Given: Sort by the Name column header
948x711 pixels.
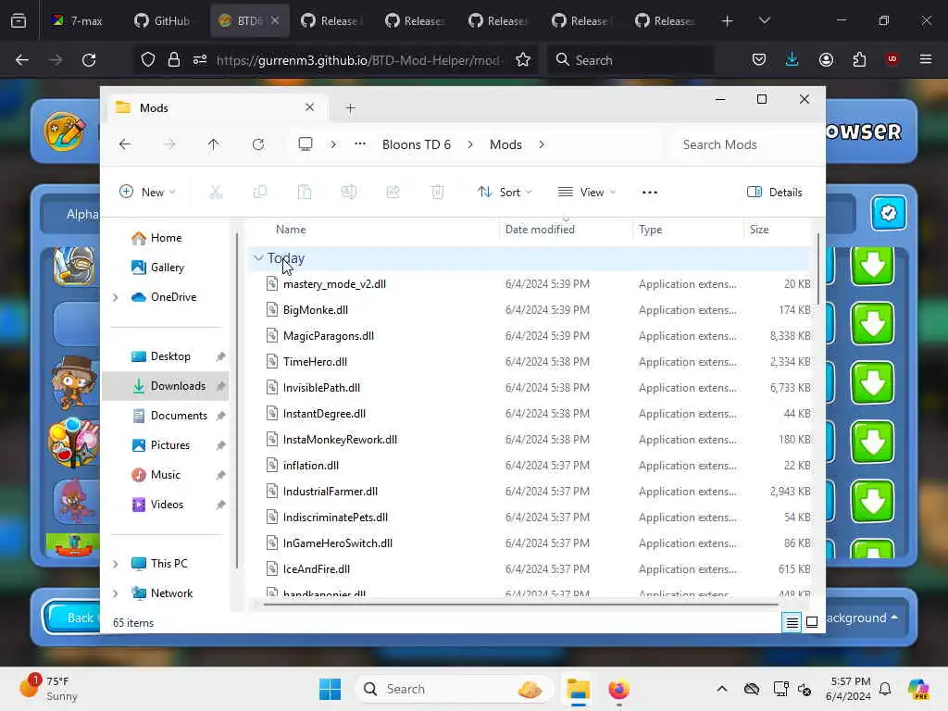Looking at the screenshot, I should (x=291, y=230).
